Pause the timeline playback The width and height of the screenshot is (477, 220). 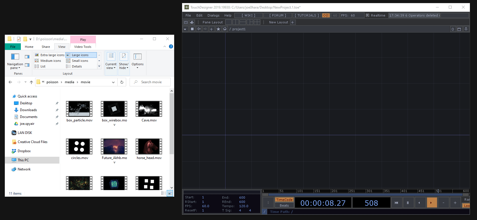click(x=408, y=203)
